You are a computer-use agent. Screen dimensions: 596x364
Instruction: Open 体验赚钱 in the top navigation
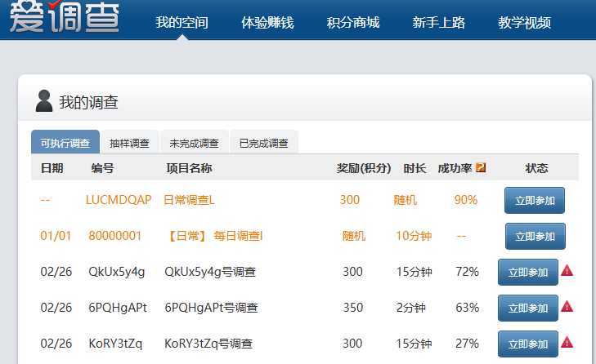point(267,23)
